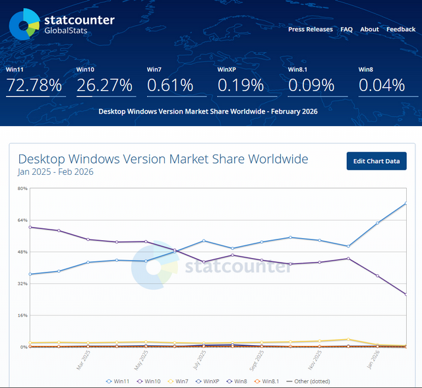Click the Edit Chart Data button
The image size is (422, 388).
click(x=377, y=161)
